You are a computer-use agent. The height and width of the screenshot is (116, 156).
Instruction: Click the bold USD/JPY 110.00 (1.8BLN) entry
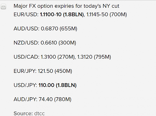[57, 85]
